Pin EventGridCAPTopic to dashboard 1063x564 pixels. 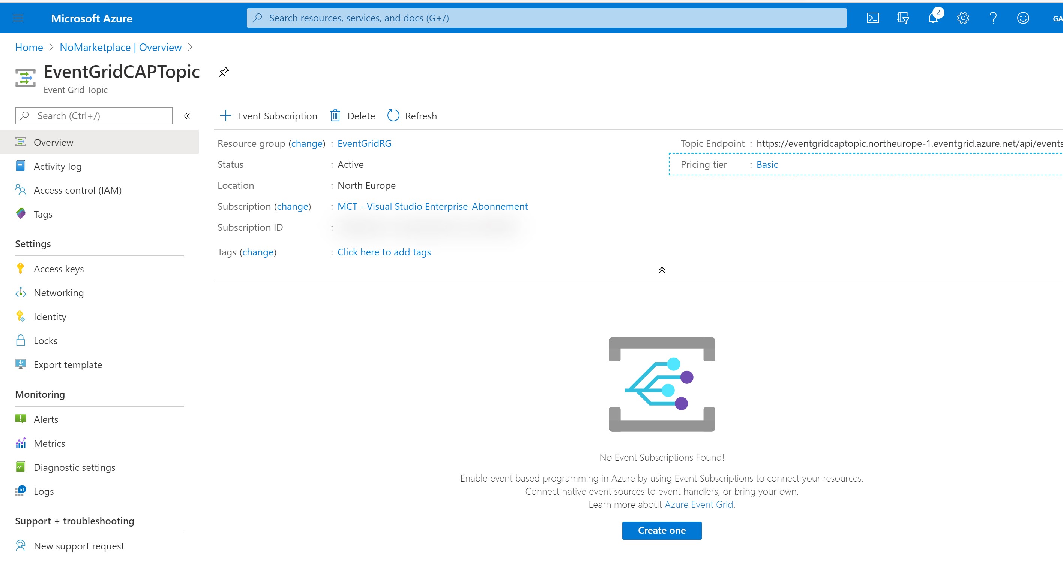(224, 72)
